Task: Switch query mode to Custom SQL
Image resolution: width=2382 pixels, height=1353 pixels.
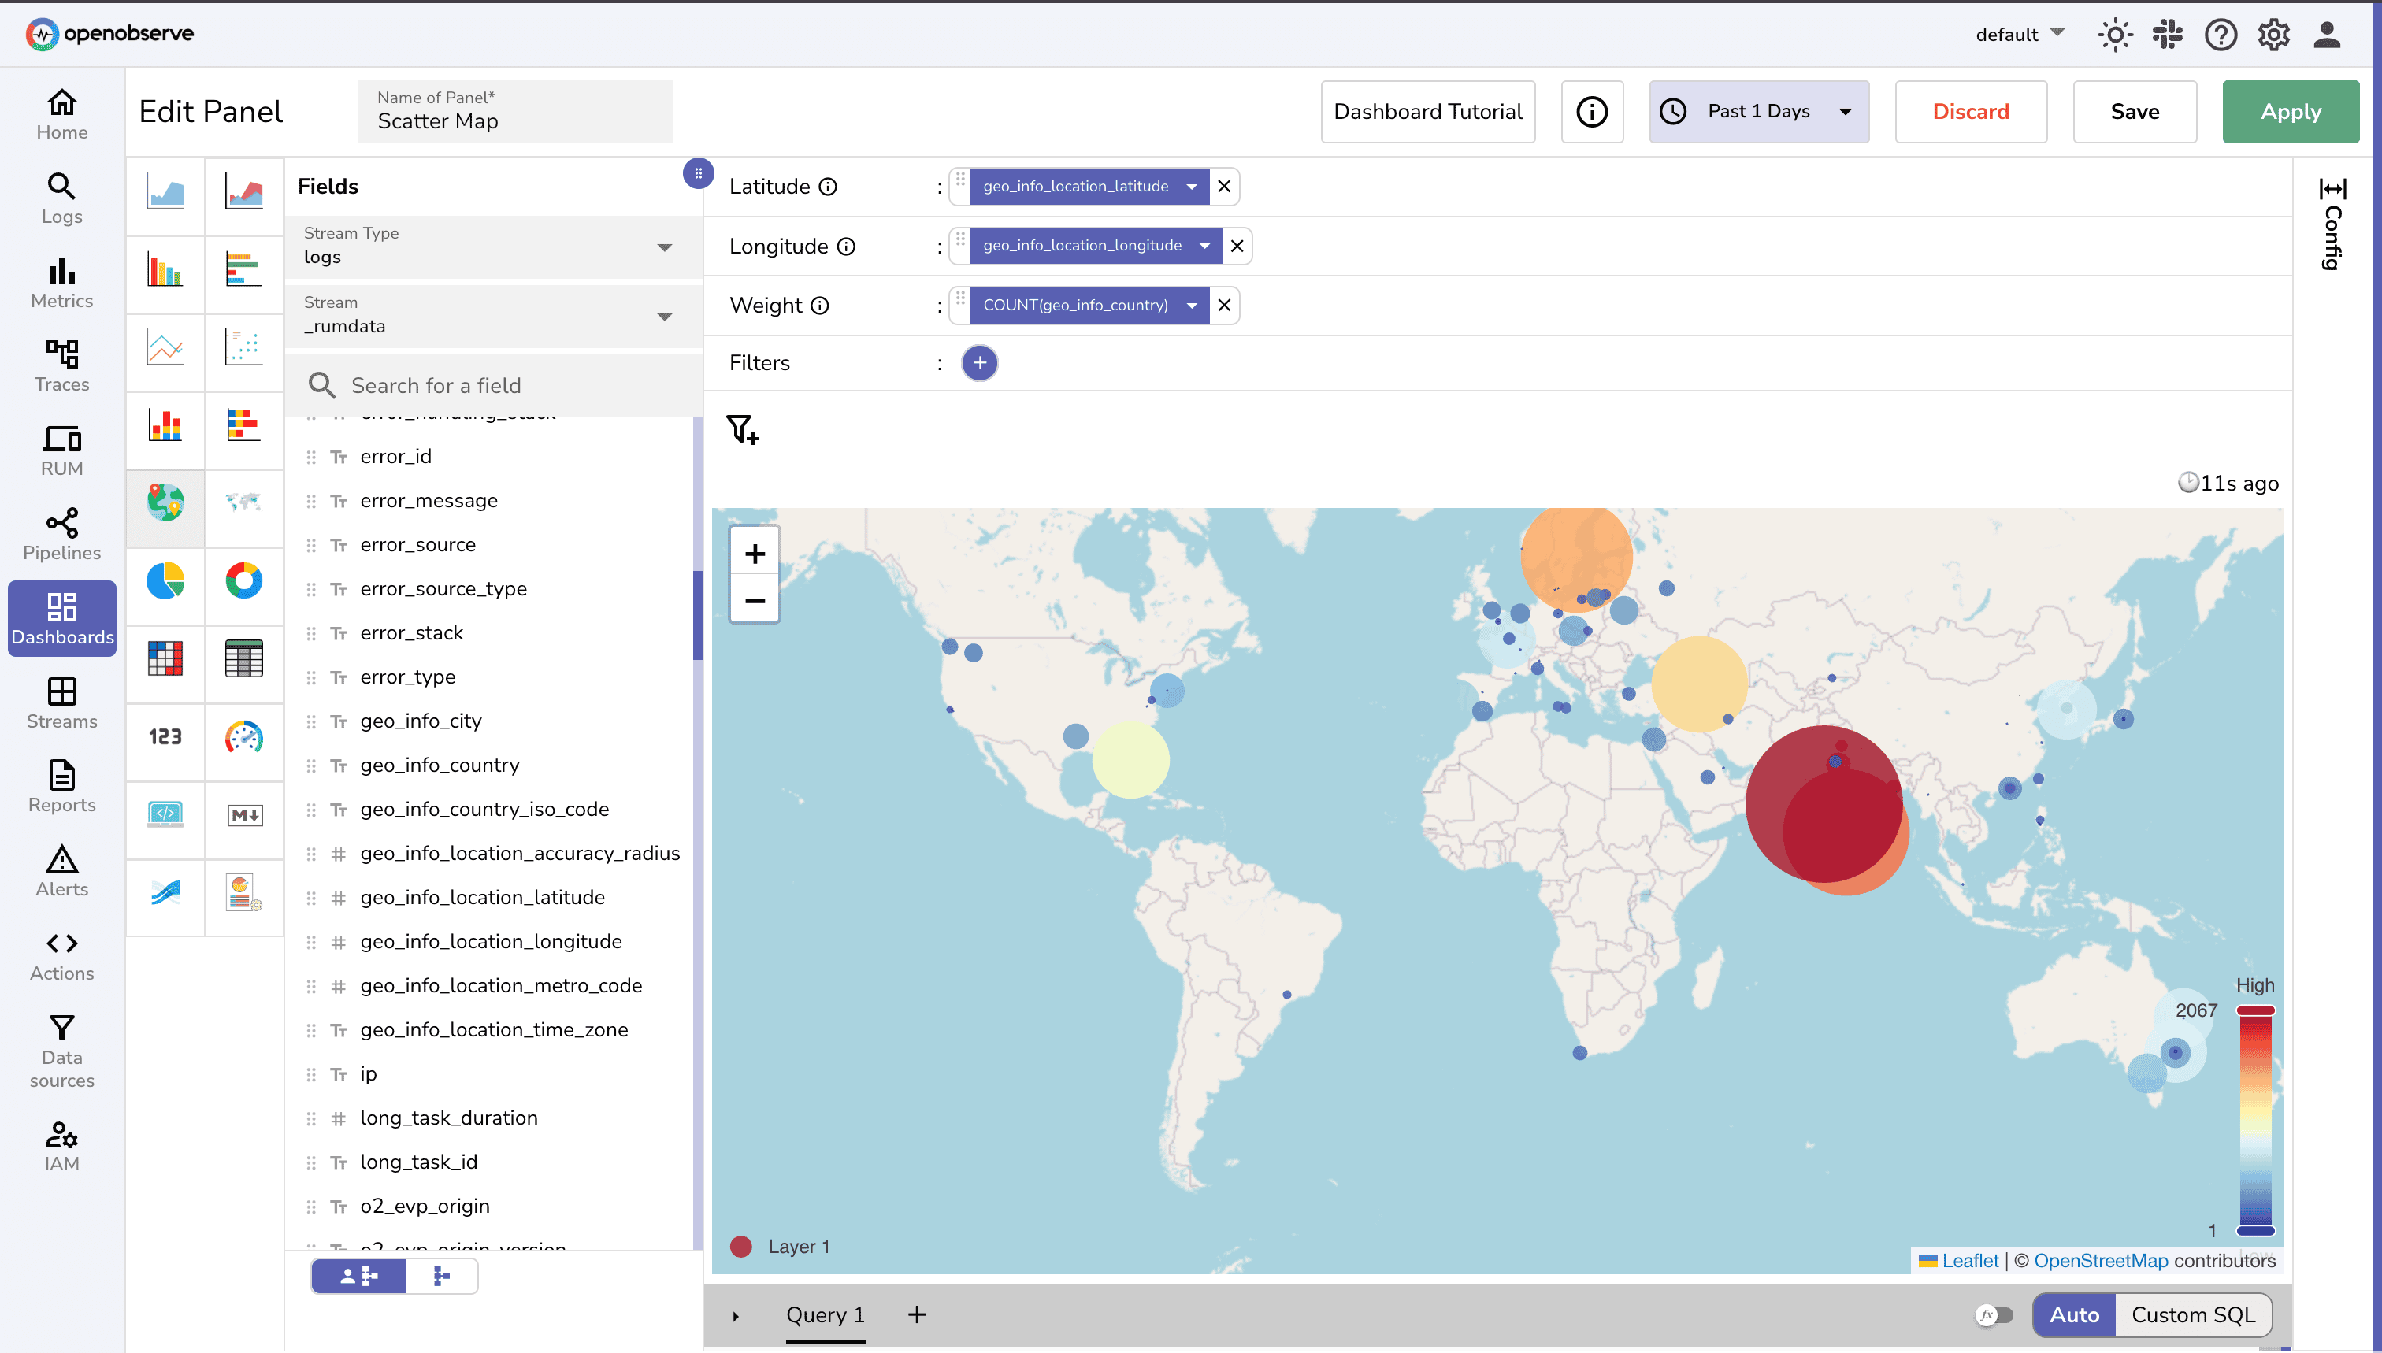Action: pyautogui.click(x=2193, y=1315)
